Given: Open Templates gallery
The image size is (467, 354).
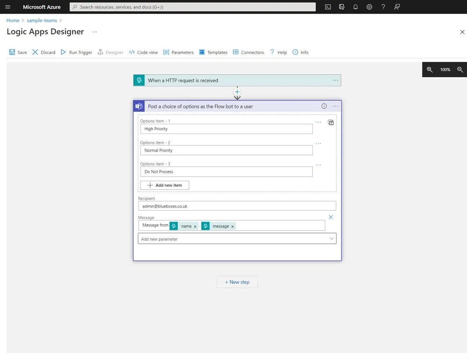Looking at the screenshot, I should 213,52.
